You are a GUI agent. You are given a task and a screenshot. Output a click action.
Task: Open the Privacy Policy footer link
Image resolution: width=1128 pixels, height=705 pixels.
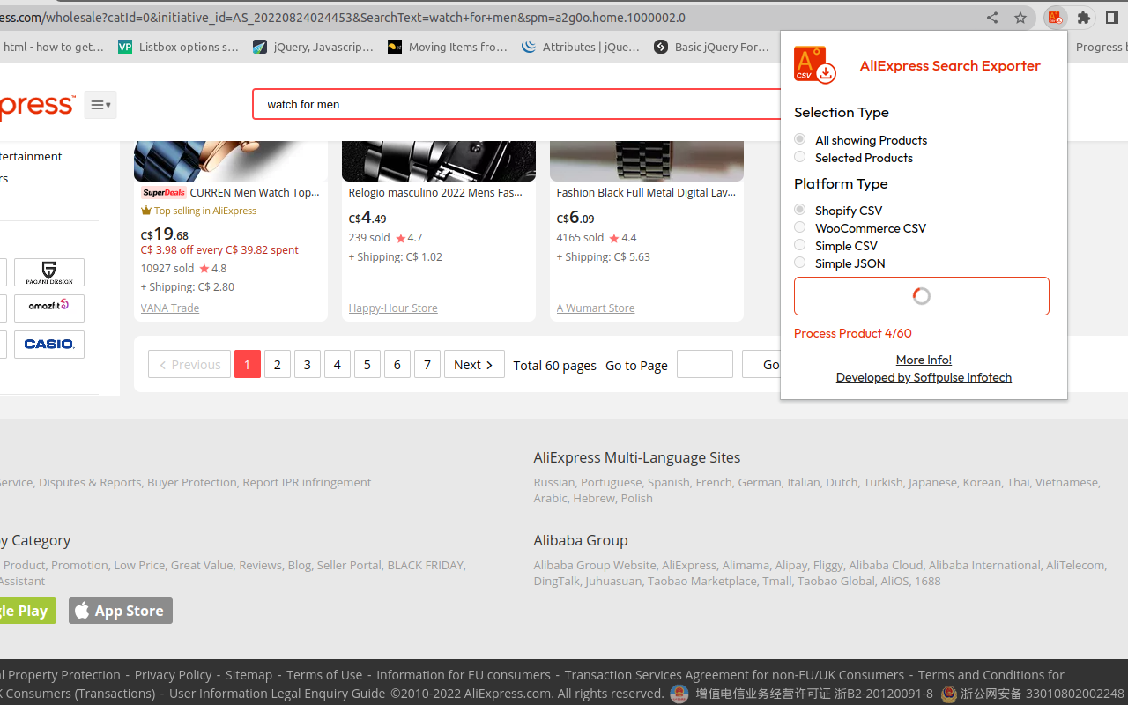[173, 674]
